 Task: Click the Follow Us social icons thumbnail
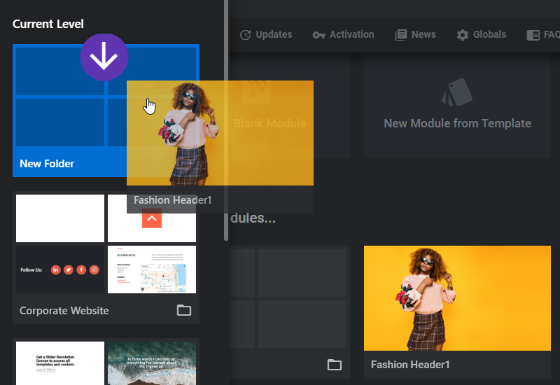60,269
